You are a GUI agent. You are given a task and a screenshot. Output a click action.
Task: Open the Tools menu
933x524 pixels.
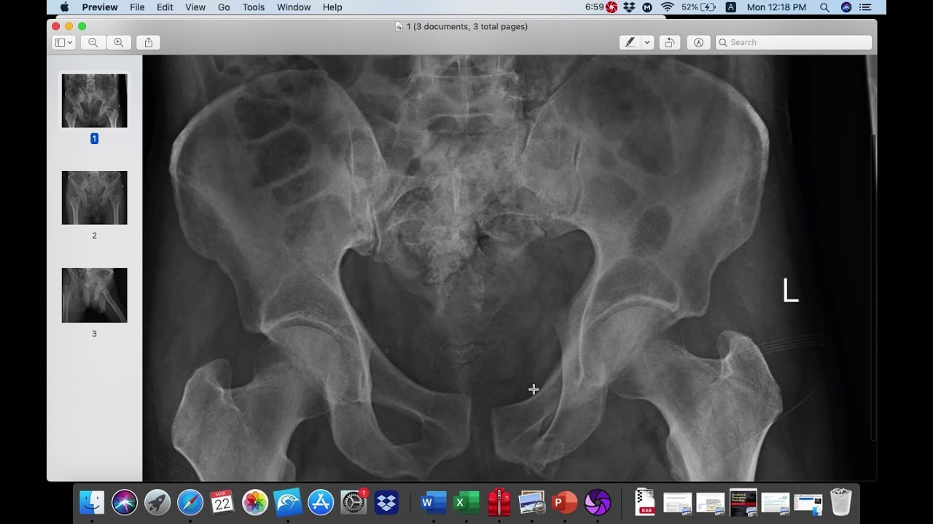[254, 7]
